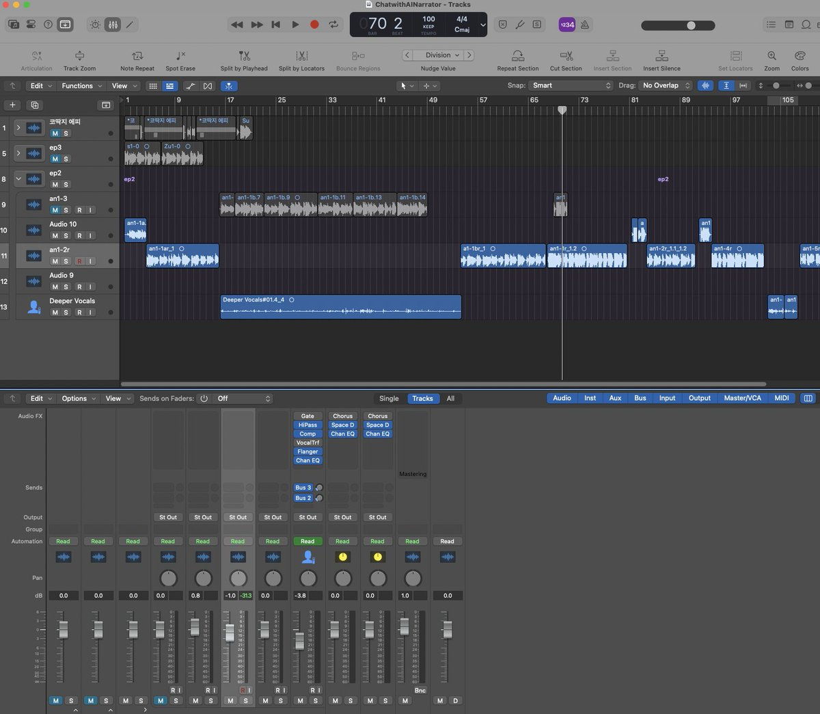This screenshot has height=714, width=820.
Task: Mute the Deeper Vocals track
Action: pyautogui.click(x=55, y=313)
